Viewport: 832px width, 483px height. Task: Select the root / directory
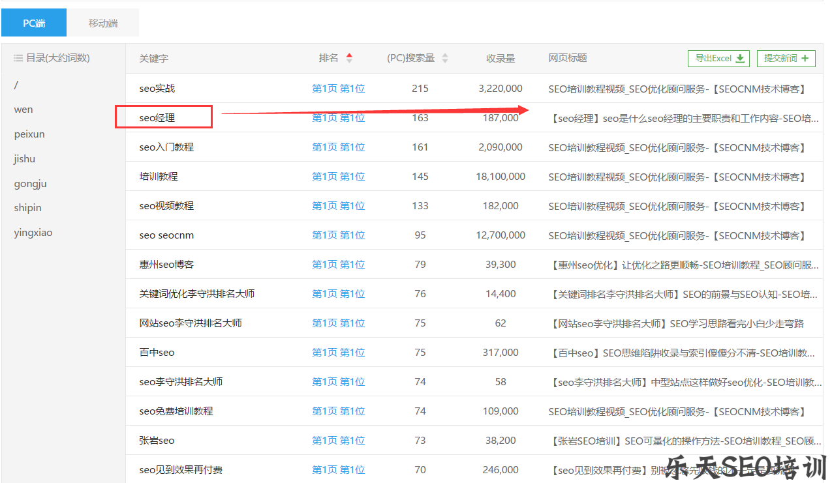pyautogui.click(x=16, y=85)
